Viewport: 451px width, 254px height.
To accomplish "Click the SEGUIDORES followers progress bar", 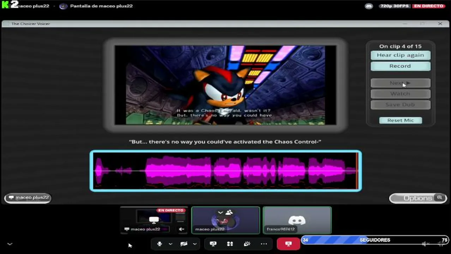I will click(x=375, y=240).
